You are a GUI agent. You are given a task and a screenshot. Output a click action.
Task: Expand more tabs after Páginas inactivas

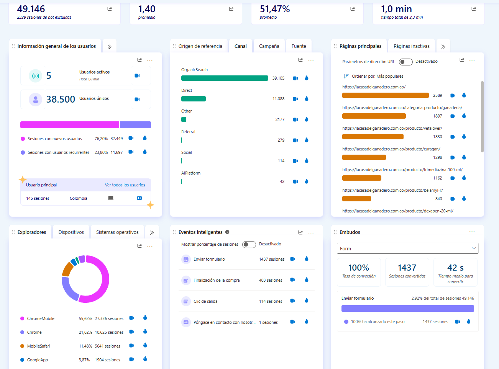[443, 47]
